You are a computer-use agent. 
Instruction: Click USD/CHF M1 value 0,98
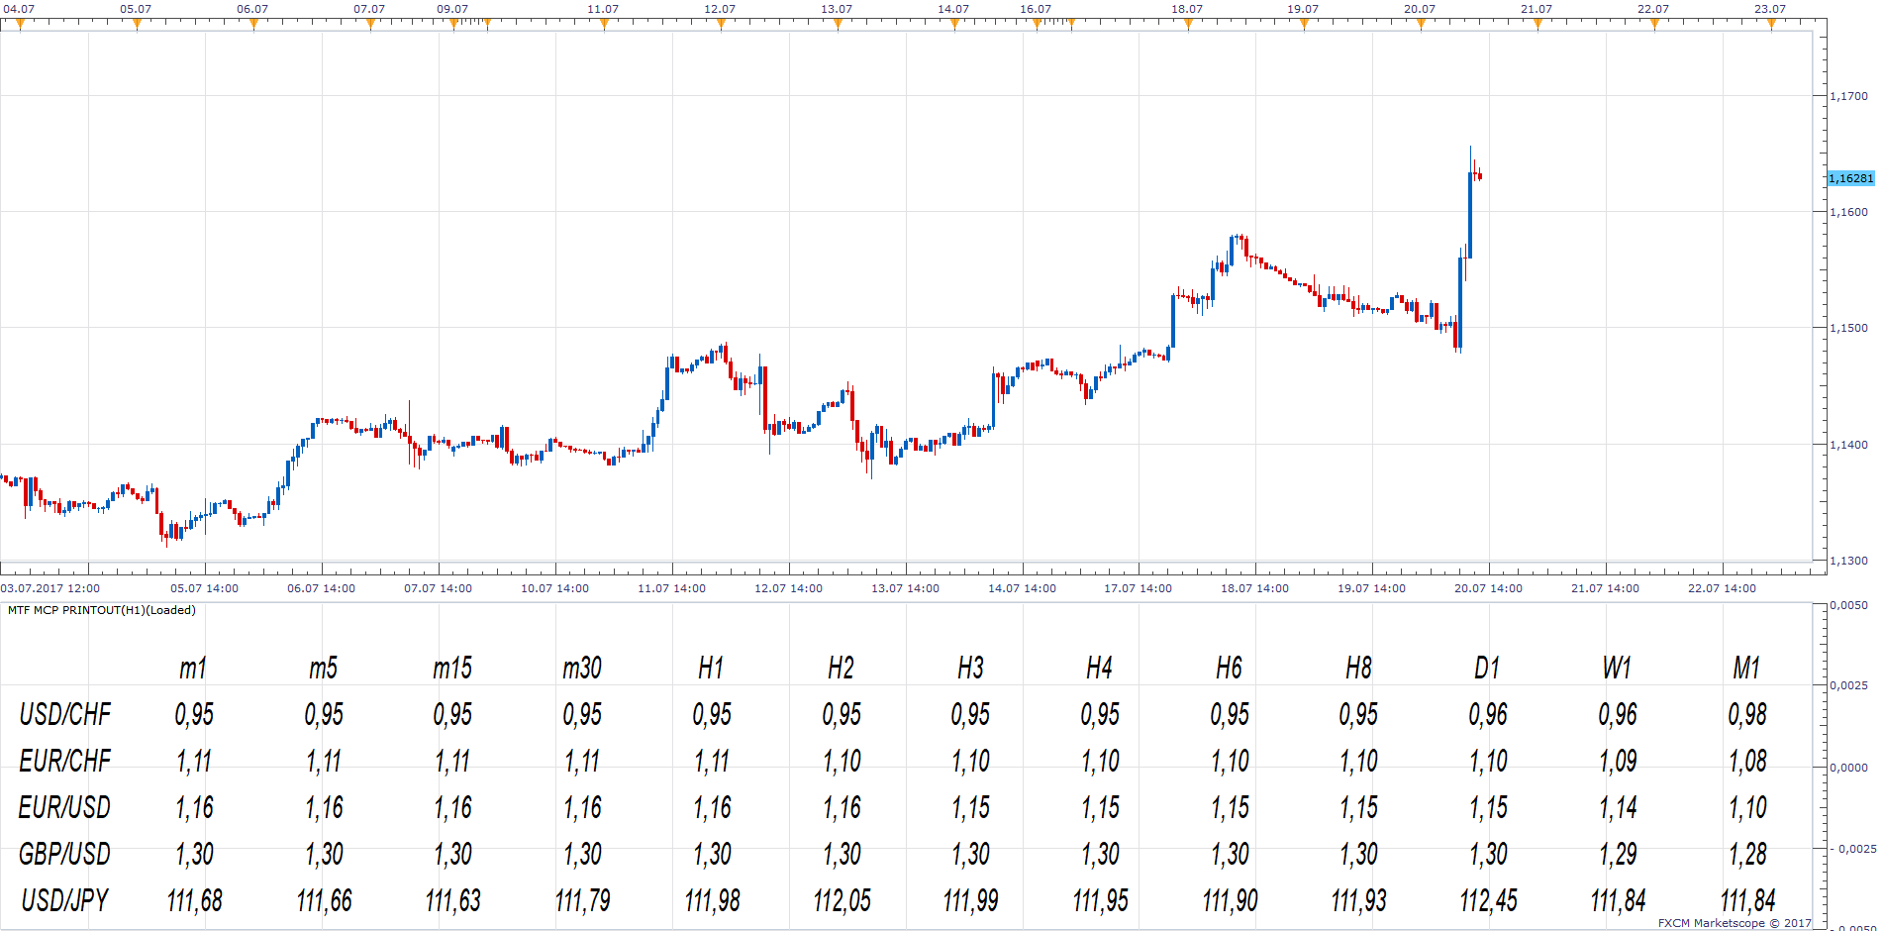coord(1747,715)
